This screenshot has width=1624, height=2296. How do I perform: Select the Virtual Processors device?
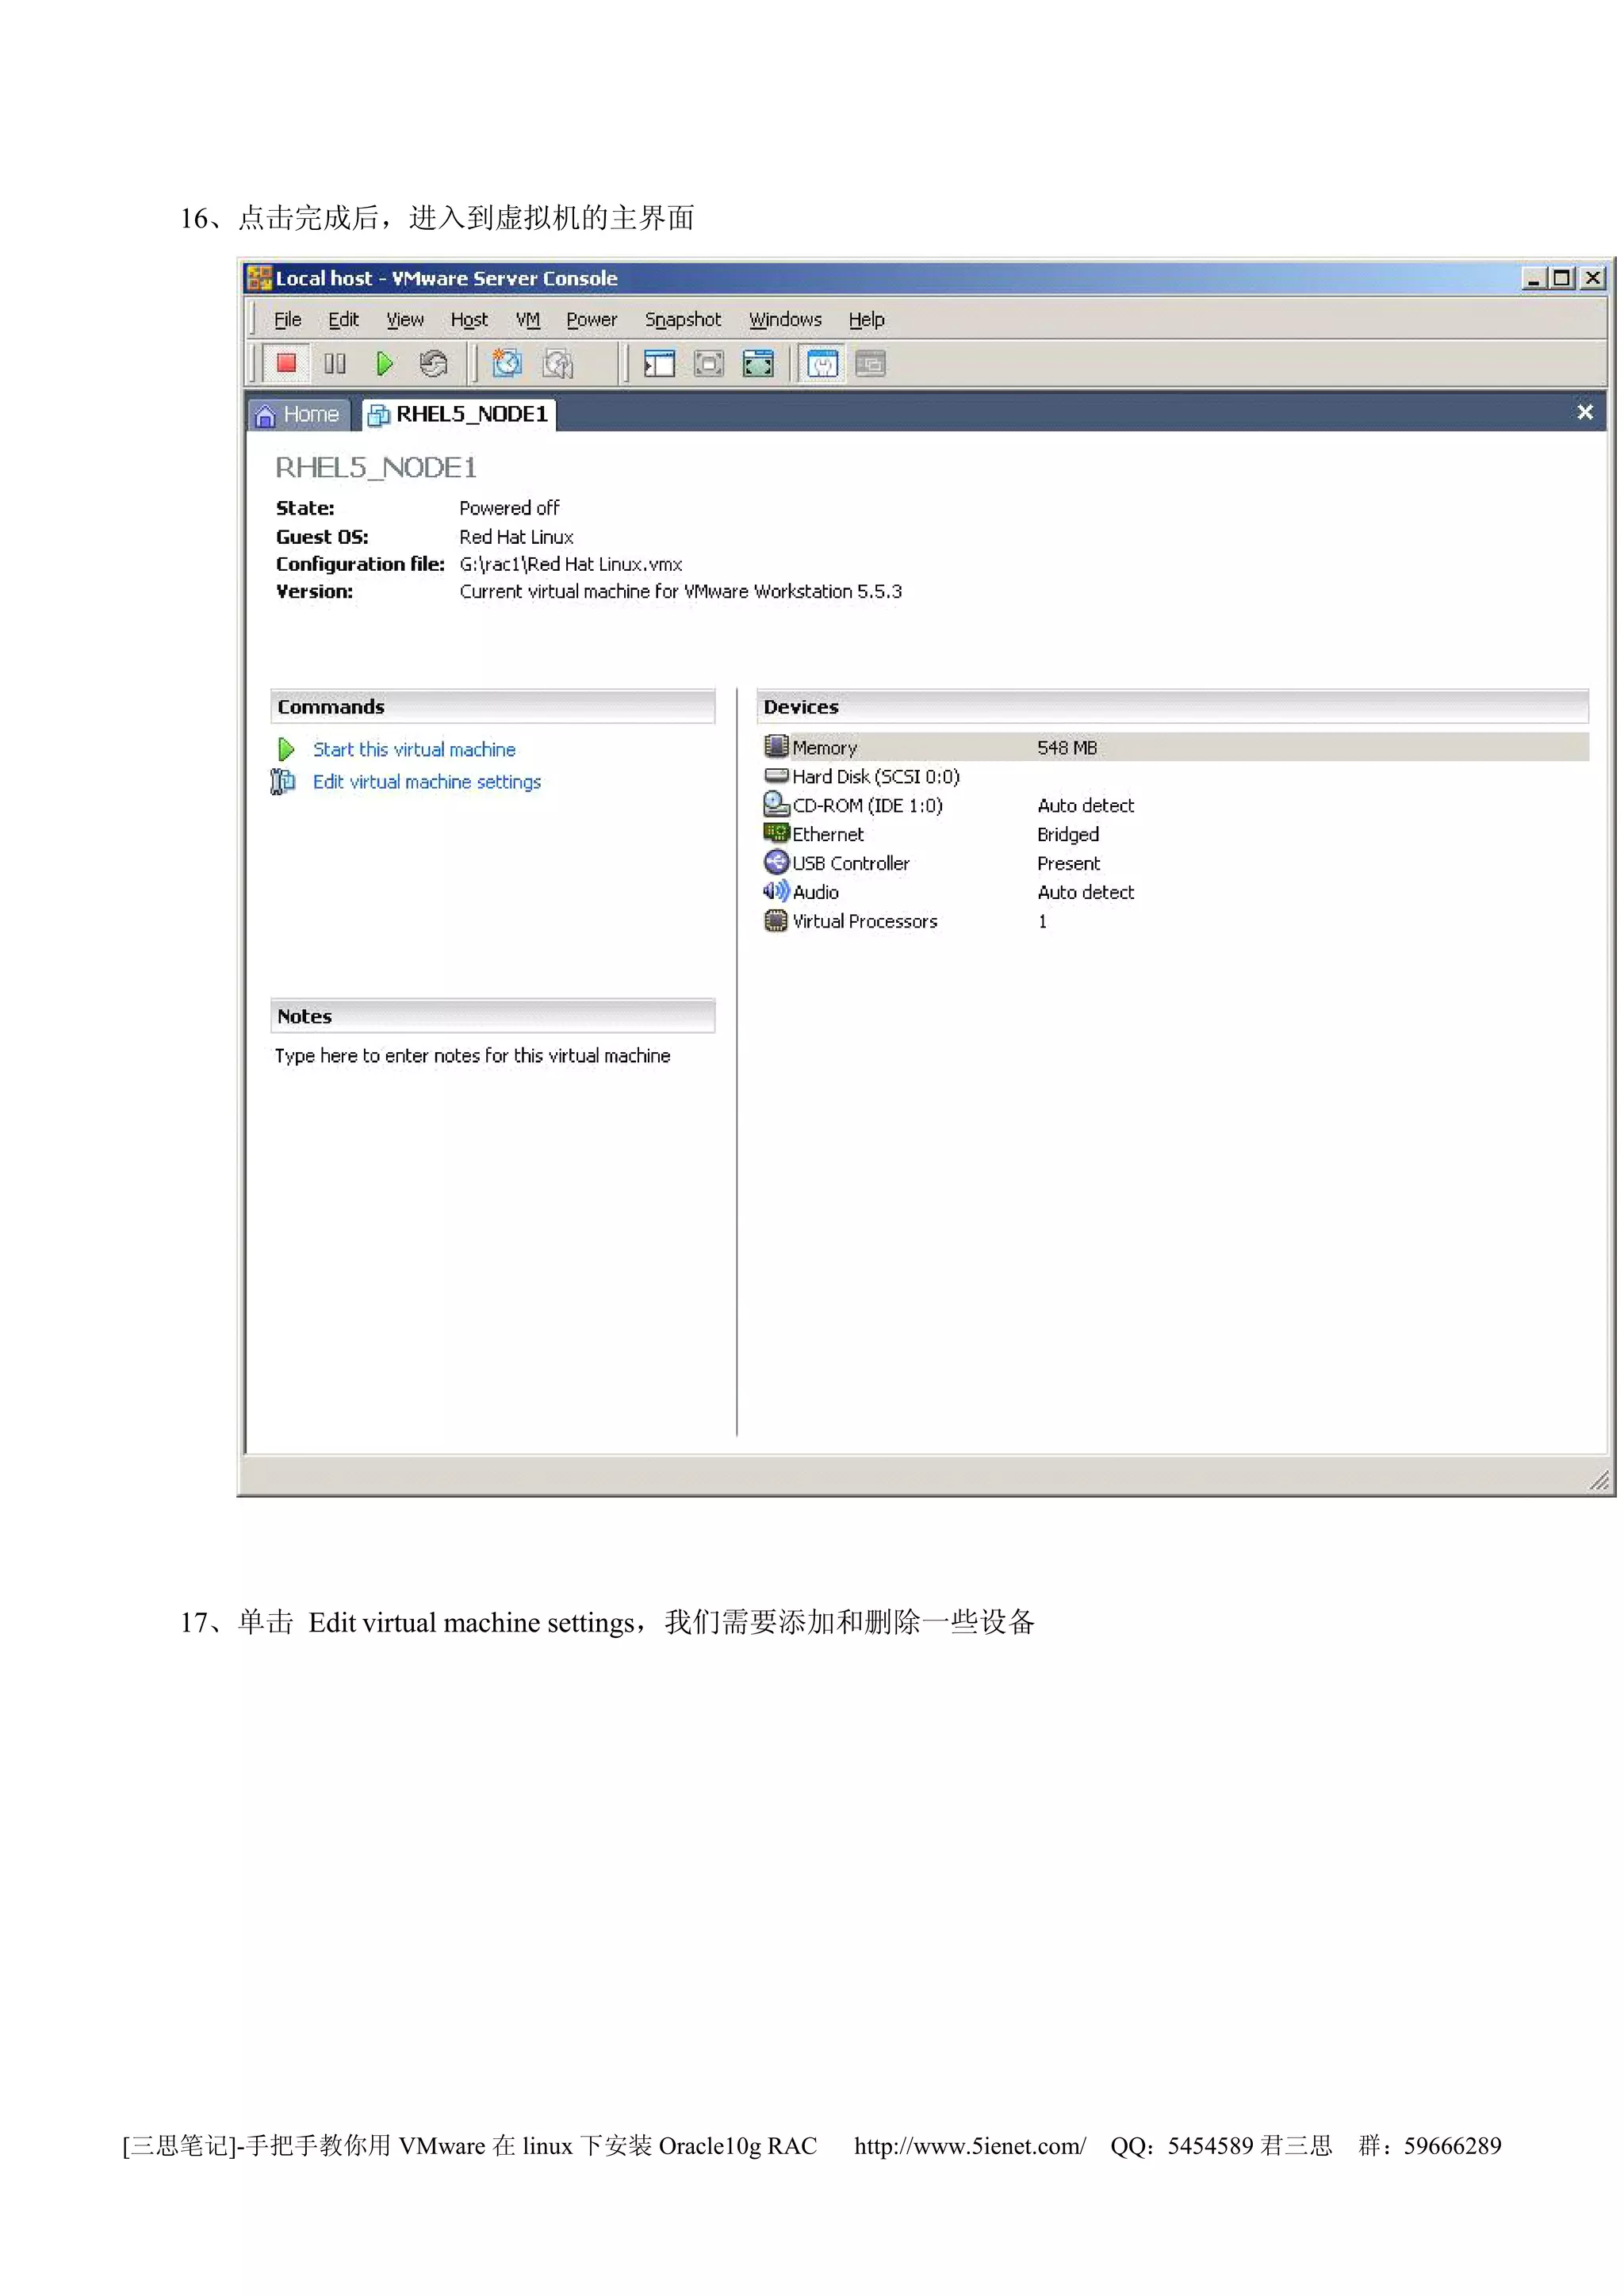(850, 921)
